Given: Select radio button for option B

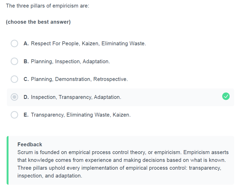Looking at the screenshot, I should [x=14, y=61].
